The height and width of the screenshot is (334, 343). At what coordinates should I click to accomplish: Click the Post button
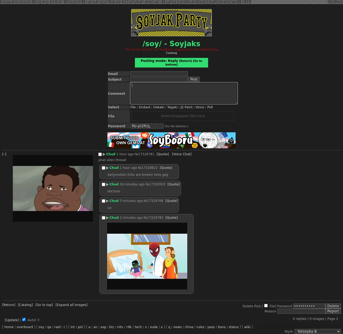click(194, 79)
